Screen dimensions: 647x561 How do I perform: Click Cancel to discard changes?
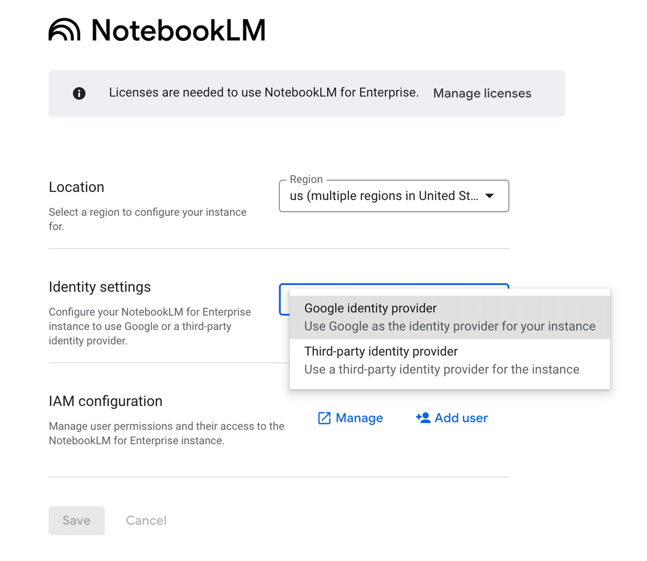coord(146,520)
